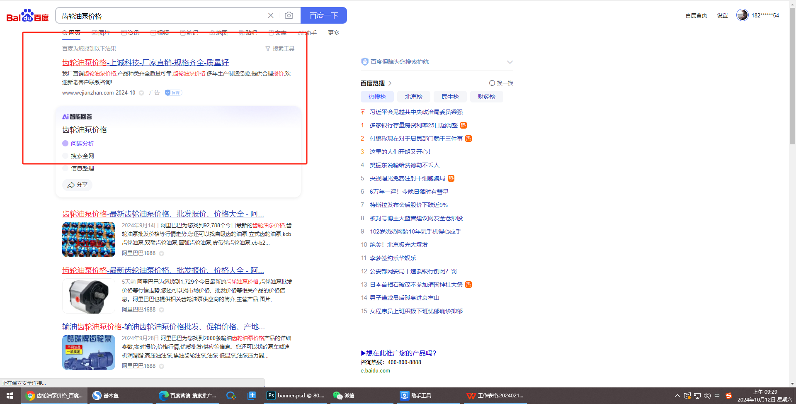The image size is (796, 404).
Task: Open the 更多 search category menu
Action: click(333, 33)
